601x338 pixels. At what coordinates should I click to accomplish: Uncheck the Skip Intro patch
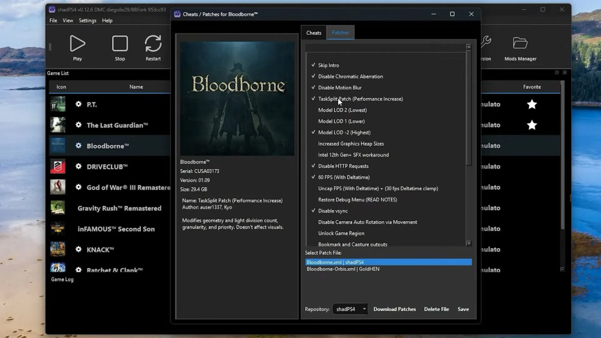click(x=313, y=65)
